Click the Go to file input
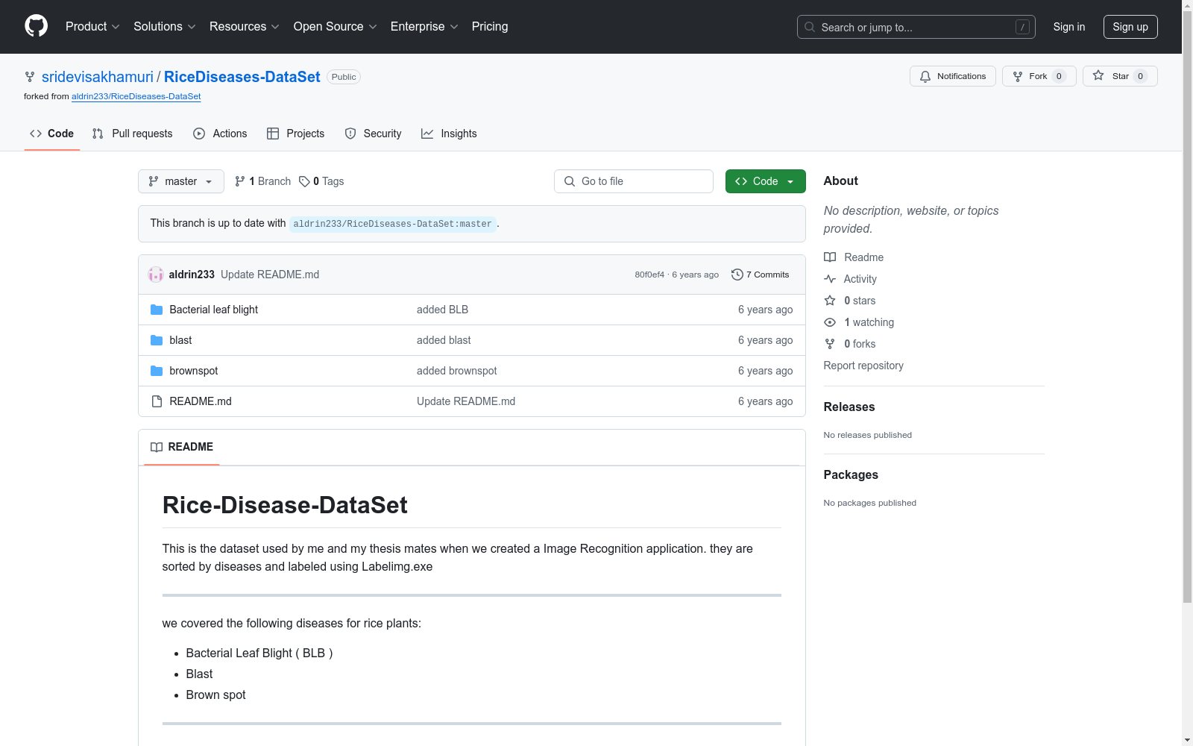The width and height of the screenshot is (1193, 746). 634,181
